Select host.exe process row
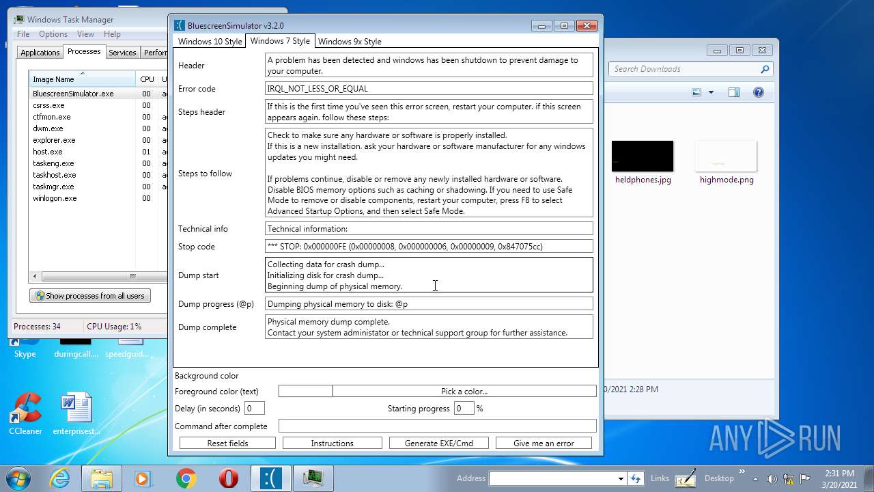 pos(98,152)
